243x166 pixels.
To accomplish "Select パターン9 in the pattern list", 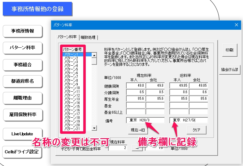I will tap(77, 84).
